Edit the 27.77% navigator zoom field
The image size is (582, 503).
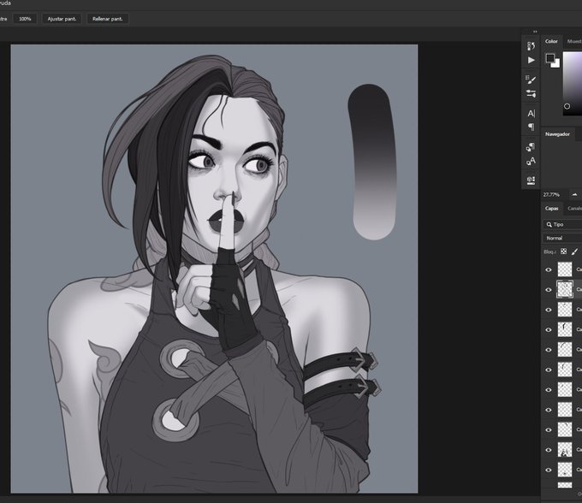(x=551, y=194)
